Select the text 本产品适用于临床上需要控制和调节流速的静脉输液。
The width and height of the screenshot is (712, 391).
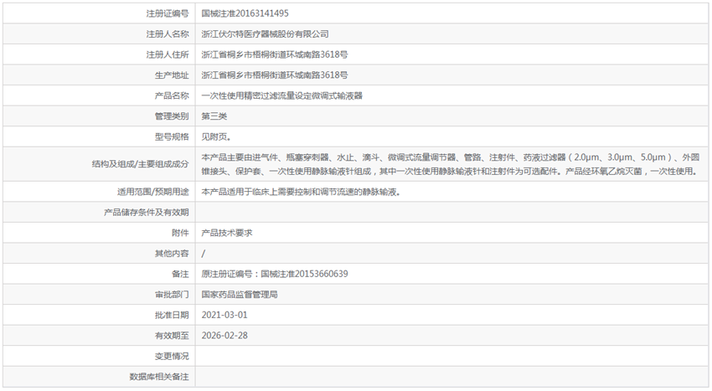click(x=301, y=192)
